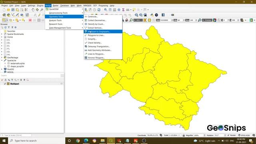256x144 pixels.
Task: Open Data Management Tools submenu
Action: pos(64,28)
